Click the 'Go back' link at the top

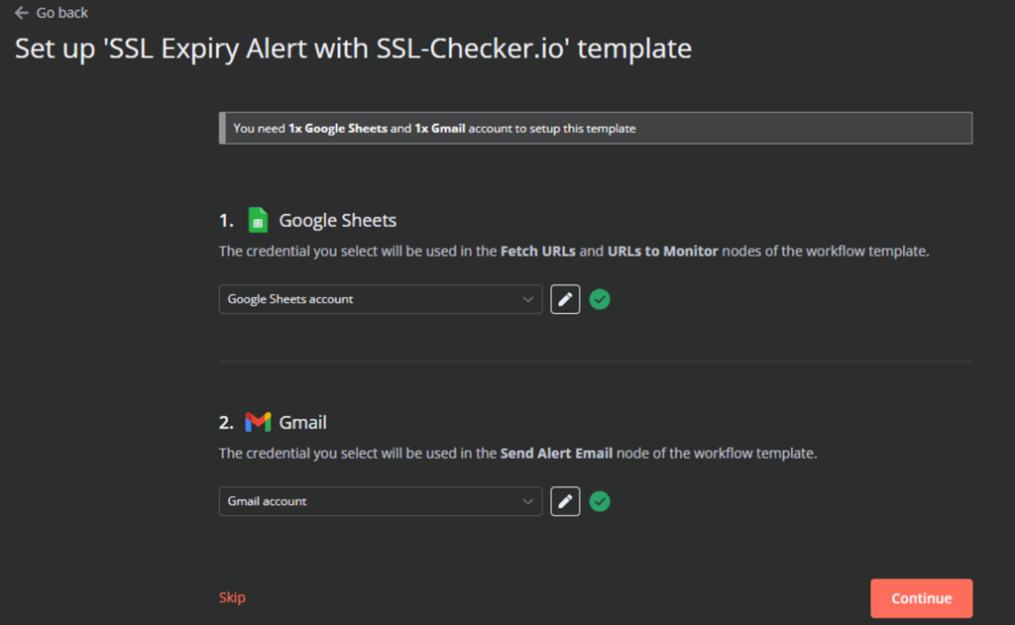56,13
